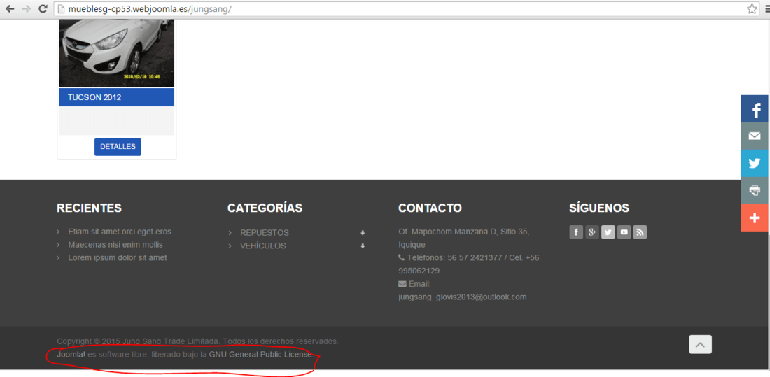Reload the page with the refresh icon
The image size is (770, 377).
tap(43, 8)
